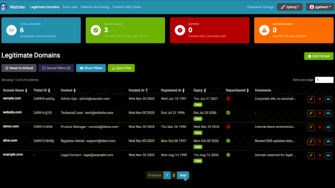Click comment 'Recent DNS updates dete...'
The image size is (335, 188).
coord(275,141)
